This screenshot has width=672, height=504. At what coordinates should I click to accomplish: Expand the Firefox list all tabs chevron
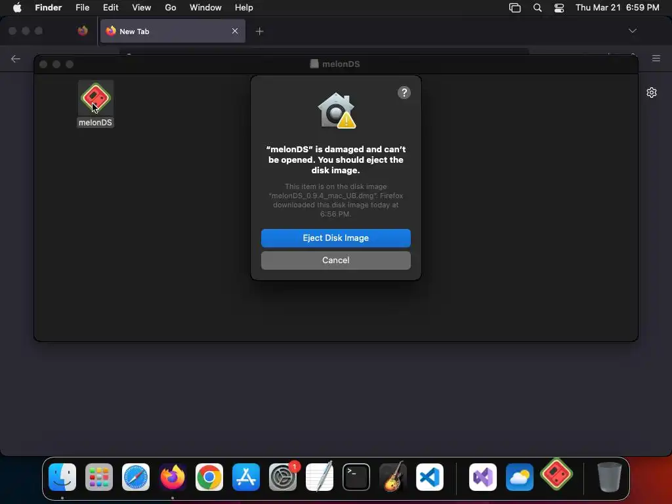tap(632, 31)
